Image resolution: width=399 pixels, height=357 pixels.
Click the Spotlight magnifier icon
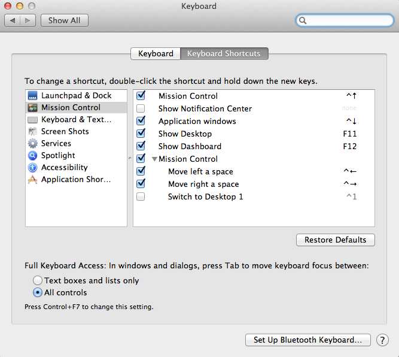(32, 156)
